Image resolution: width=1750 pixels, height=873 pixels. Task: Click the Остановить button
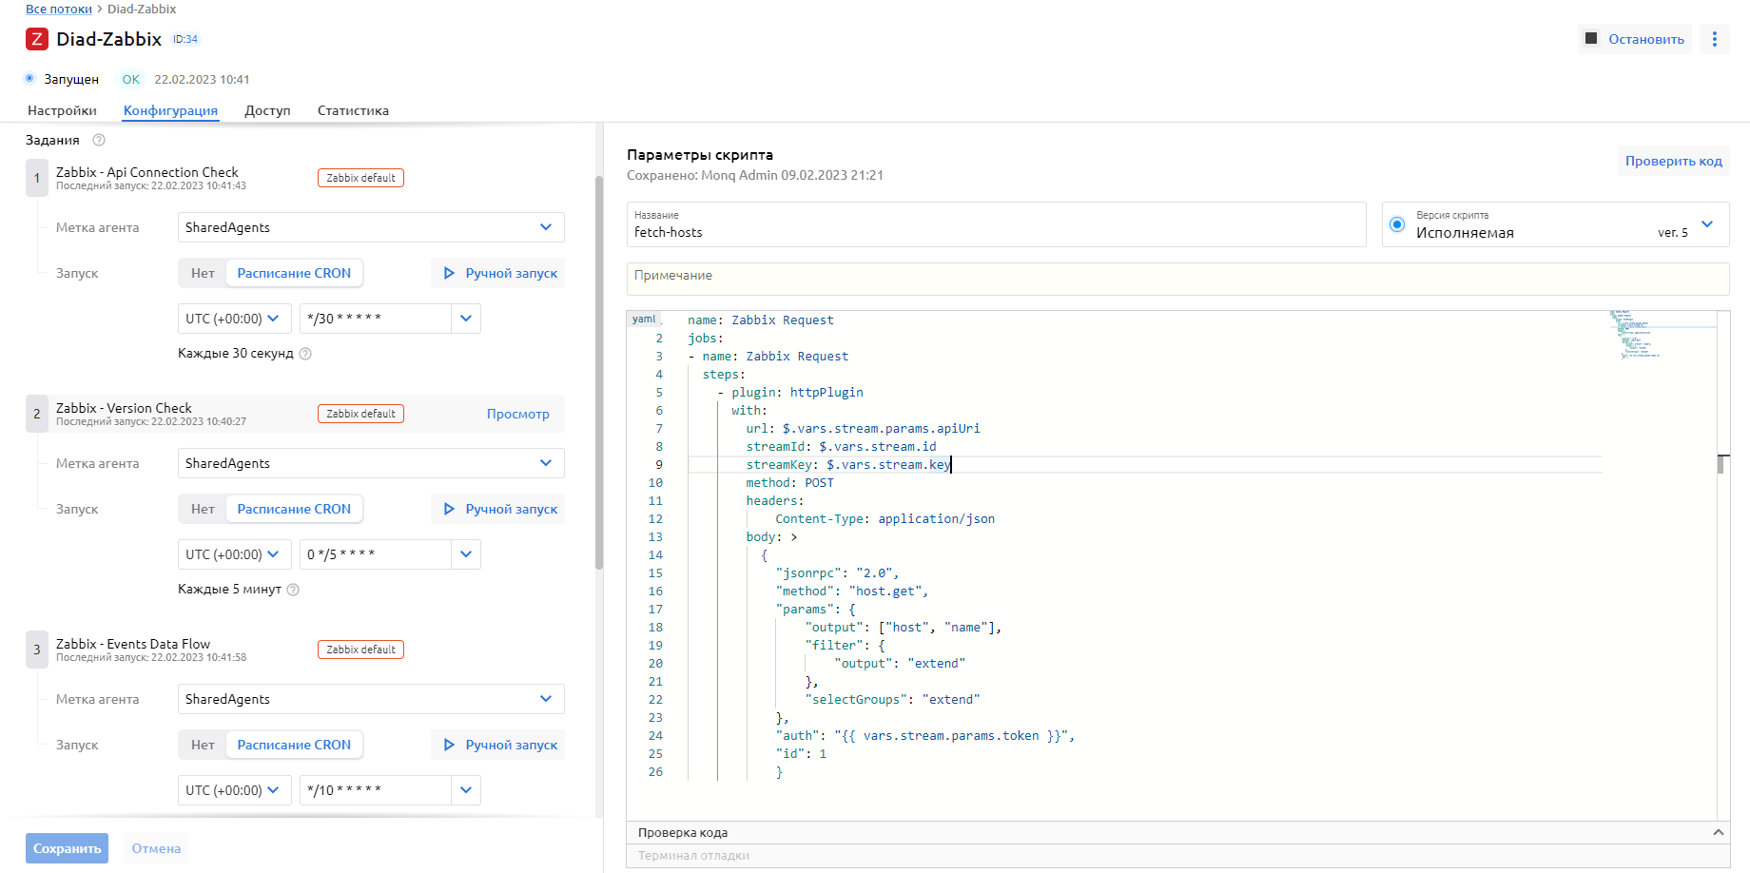coord(1635,39)
